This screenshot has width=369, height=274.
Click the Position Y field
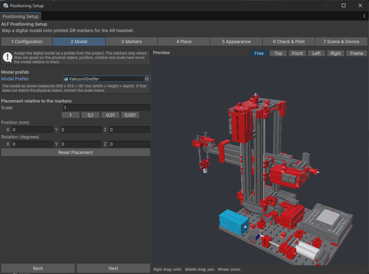tap(81, 130)
